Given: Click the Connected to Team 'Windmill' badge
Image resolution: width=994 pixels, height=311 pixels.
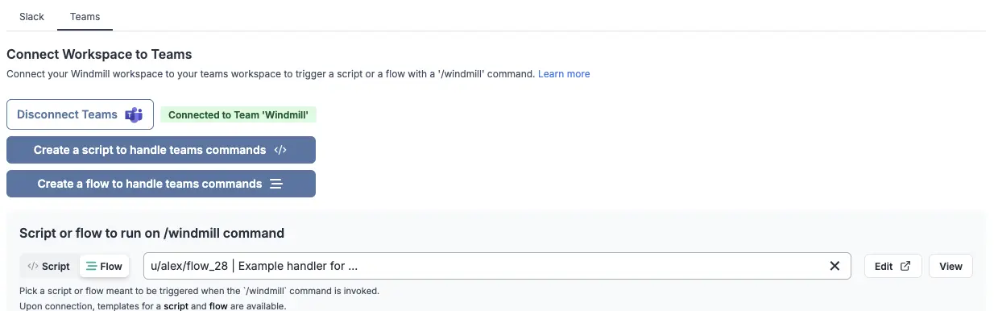Looking at the screenshot, I should pyautogui.click(x=238, y=114).
